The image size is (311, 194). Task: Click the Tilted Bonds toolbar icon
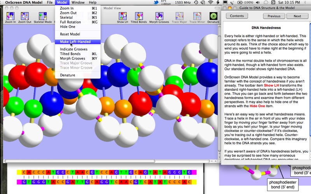tap(139, 17)
